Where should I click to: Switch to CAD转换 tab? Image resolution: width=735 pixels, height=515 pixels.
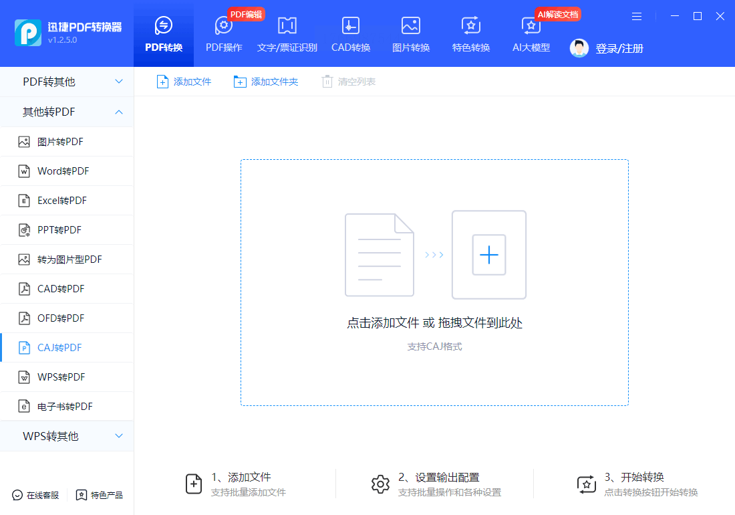tap(351, 33)
